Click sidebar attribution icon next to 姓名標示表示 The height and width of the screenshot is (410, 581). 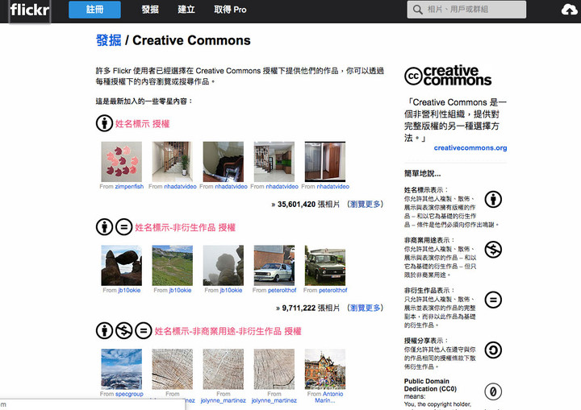[493, 200]
